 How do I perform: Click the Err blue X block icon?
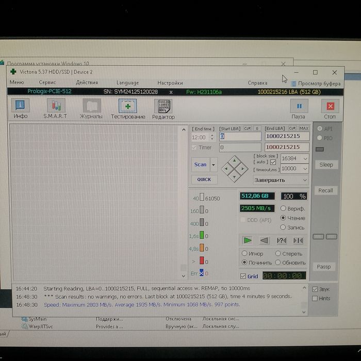click(x=202, y=273)
